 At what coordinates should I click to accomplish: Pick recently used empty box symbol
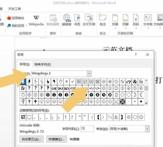[x=29, y=117]
